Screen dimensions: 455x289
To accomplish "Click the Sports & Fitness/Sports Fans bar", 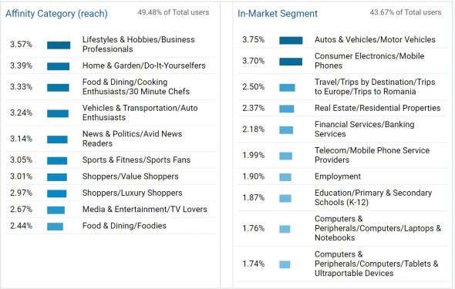I will [x=57, y=160].
